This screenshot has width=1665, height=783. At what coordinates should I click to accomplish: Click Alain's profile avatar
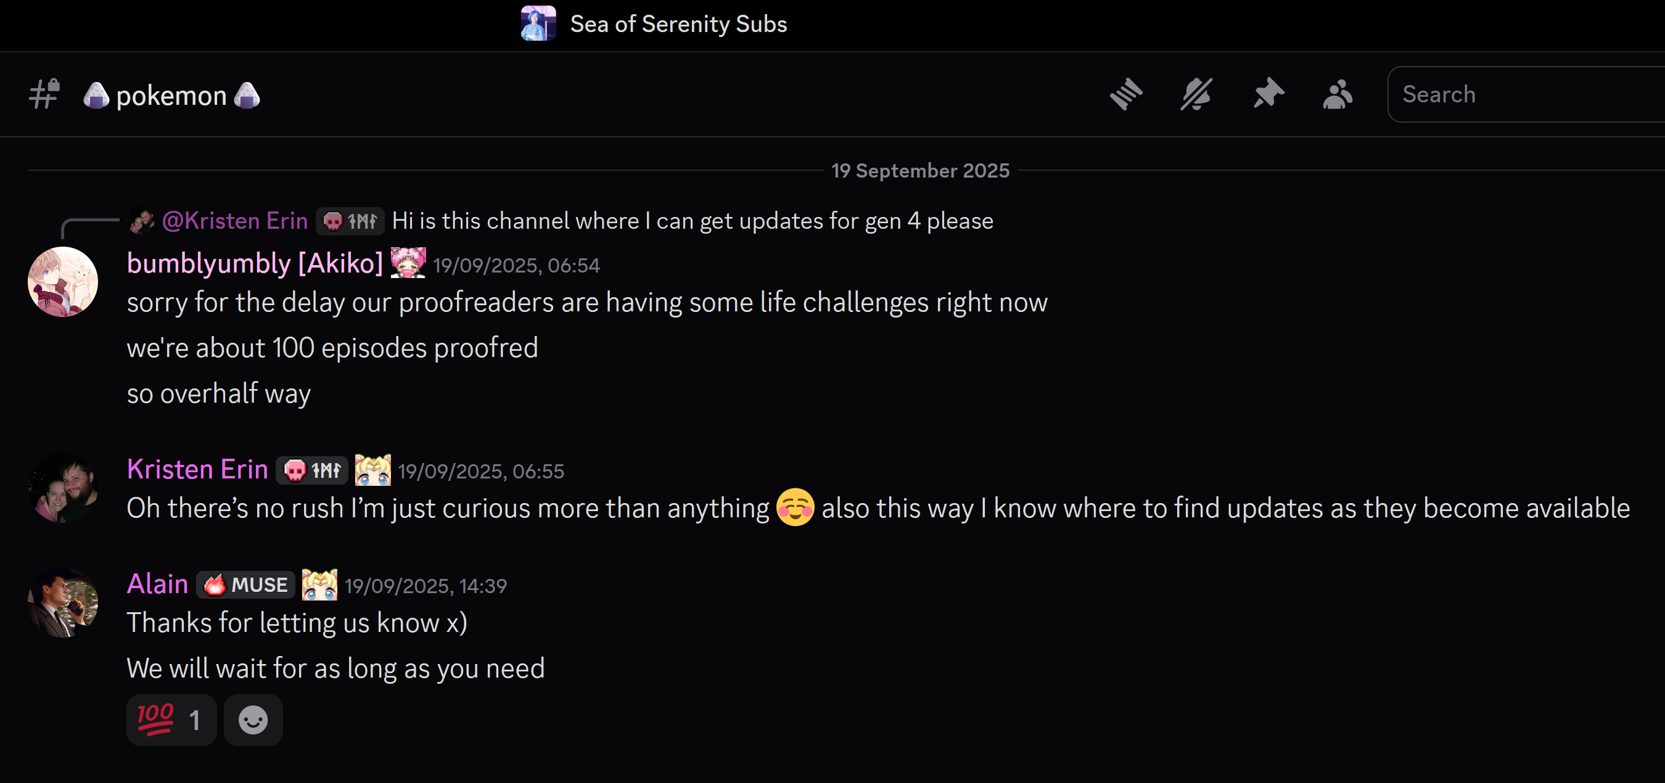click(63, 602)
